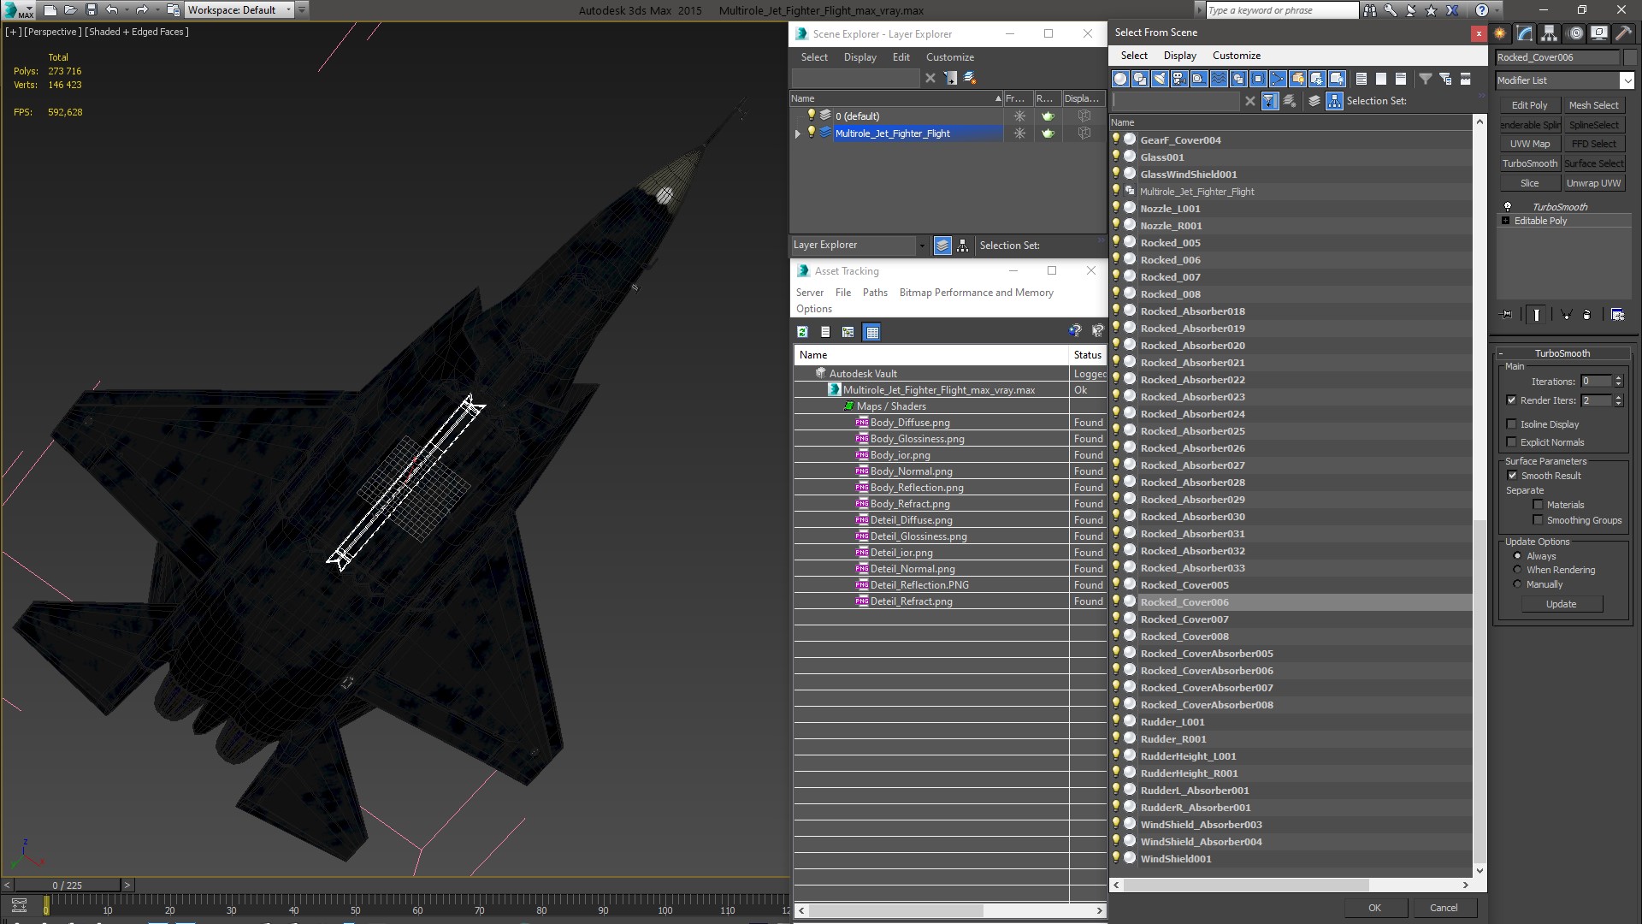Toggle the Display Bones filter icon

click(1278, 79)
